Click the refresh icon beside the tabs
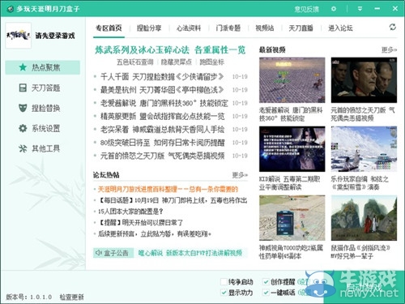The image size is (405, 304). coord(393,27)
